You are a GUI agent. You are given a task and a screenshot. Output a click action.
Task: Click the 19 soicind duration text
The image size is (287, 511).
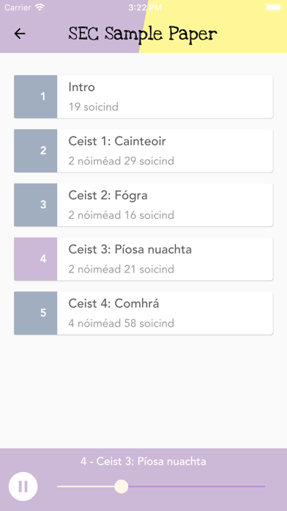tap(94, 107)
